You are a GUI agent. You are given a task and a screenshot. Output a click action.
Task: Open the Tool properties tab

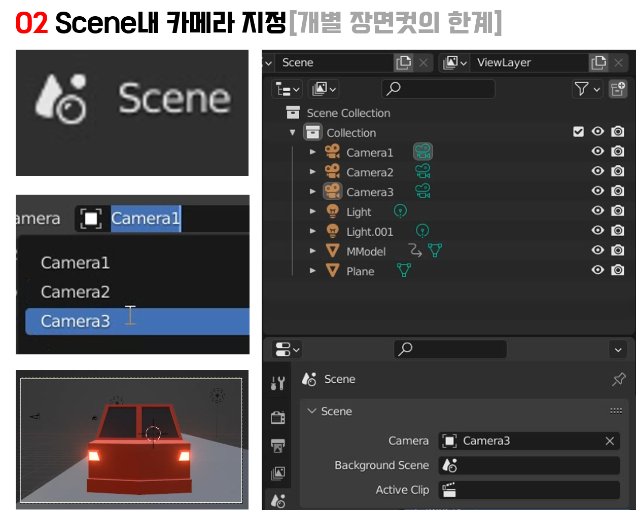277,383
